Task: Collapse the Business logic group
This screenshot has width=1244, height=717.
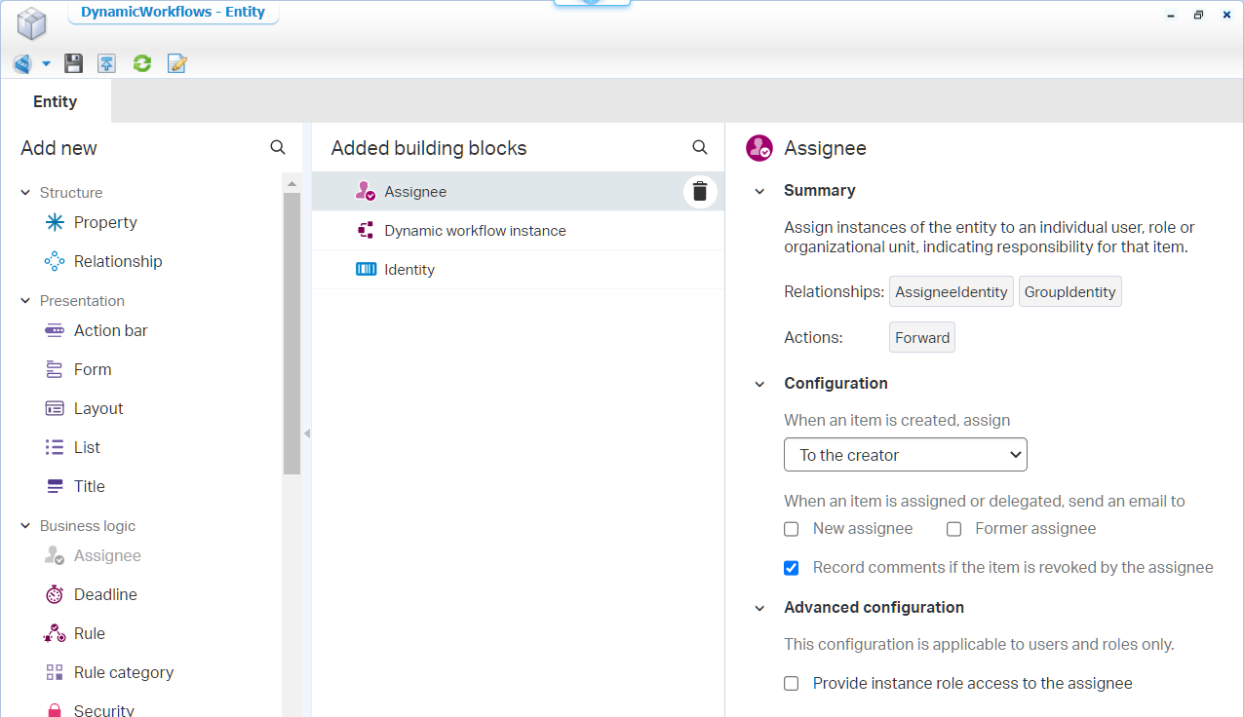Action: click(26, 526)
